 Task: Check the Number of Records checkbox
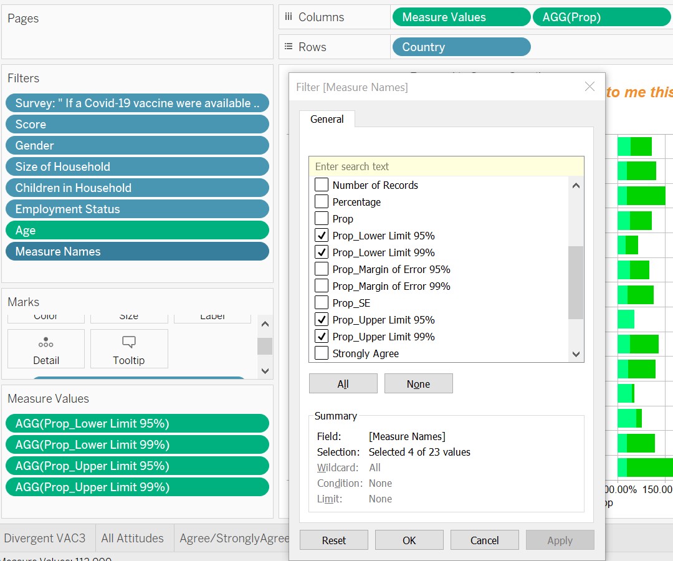click(x=322, y=185)
